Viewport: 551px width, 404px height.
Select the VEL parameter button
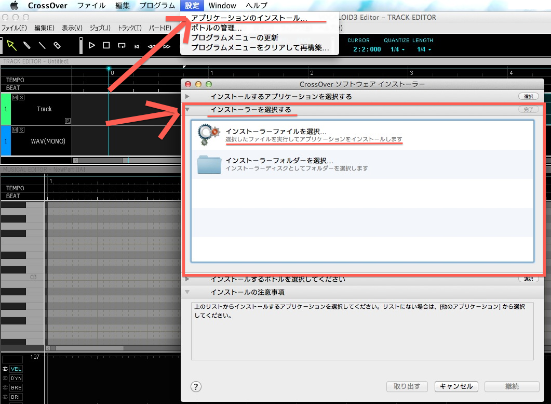pyautogui.click(x=16, y=369)
